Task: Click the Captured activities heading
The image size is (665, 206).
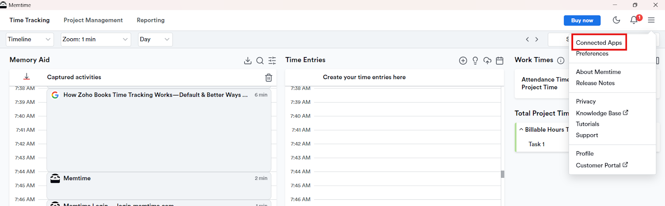Action: 74,77
